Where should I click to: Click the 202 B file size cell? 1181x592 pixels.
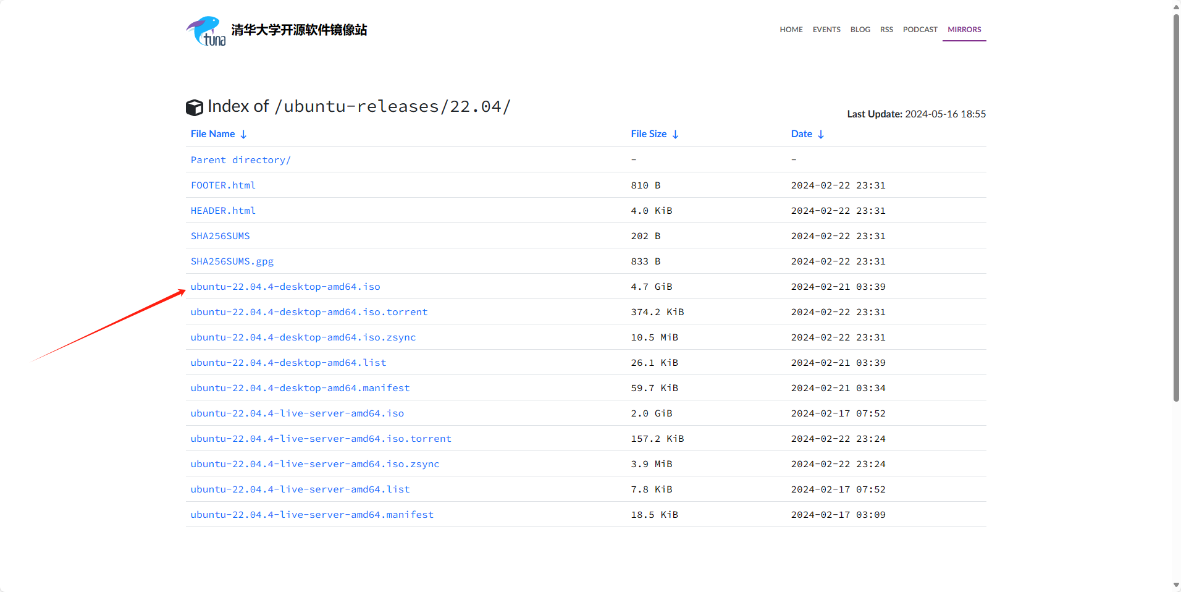tap(645, 236)
